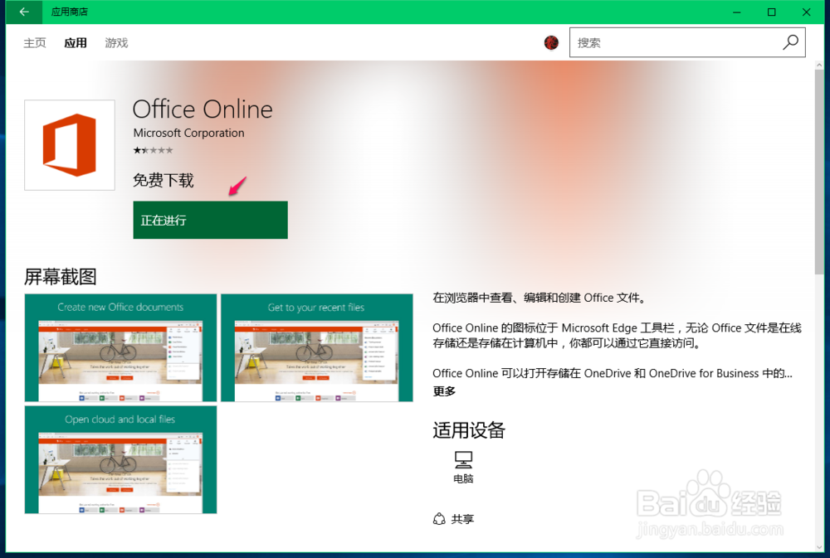830x558 pixels.
Task: Open 'Get to your recent files' screenshot
Action: pyautogui.click(x=316, y=348)
